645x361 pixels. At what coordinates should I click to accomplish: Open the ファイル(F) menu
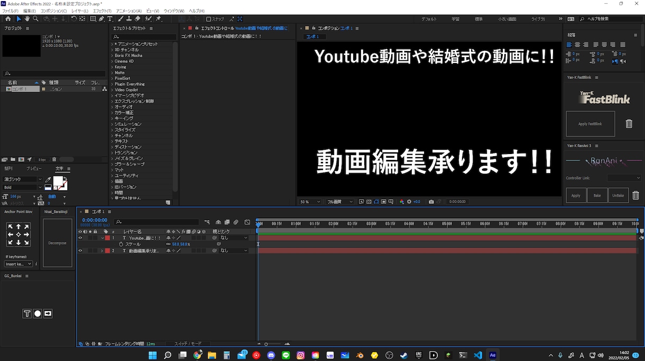(10, 11)
